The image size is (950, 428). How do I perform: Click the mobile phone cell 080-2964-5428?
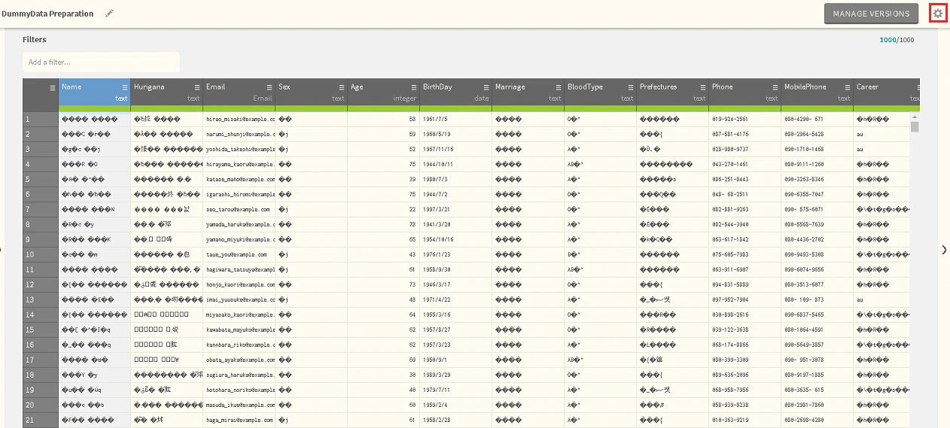click(818, 135)
